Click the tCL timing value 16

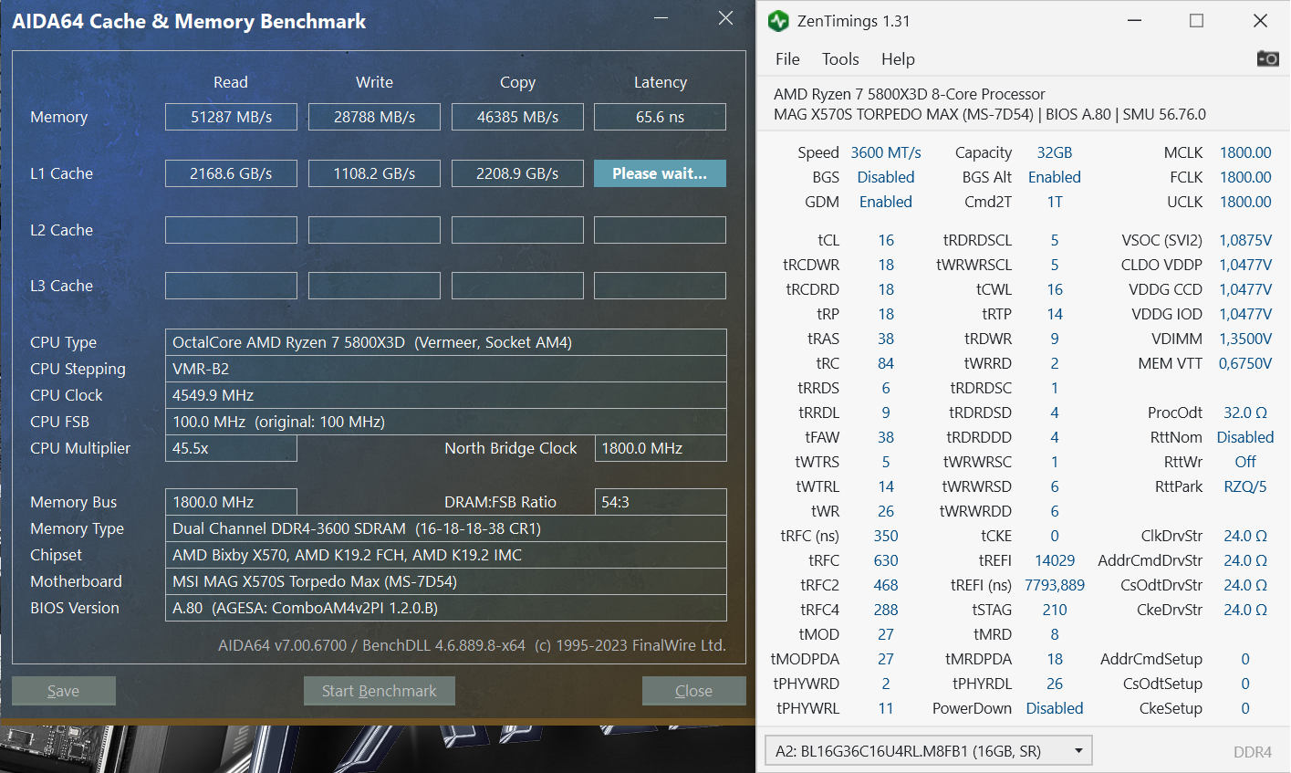(886, 240)
